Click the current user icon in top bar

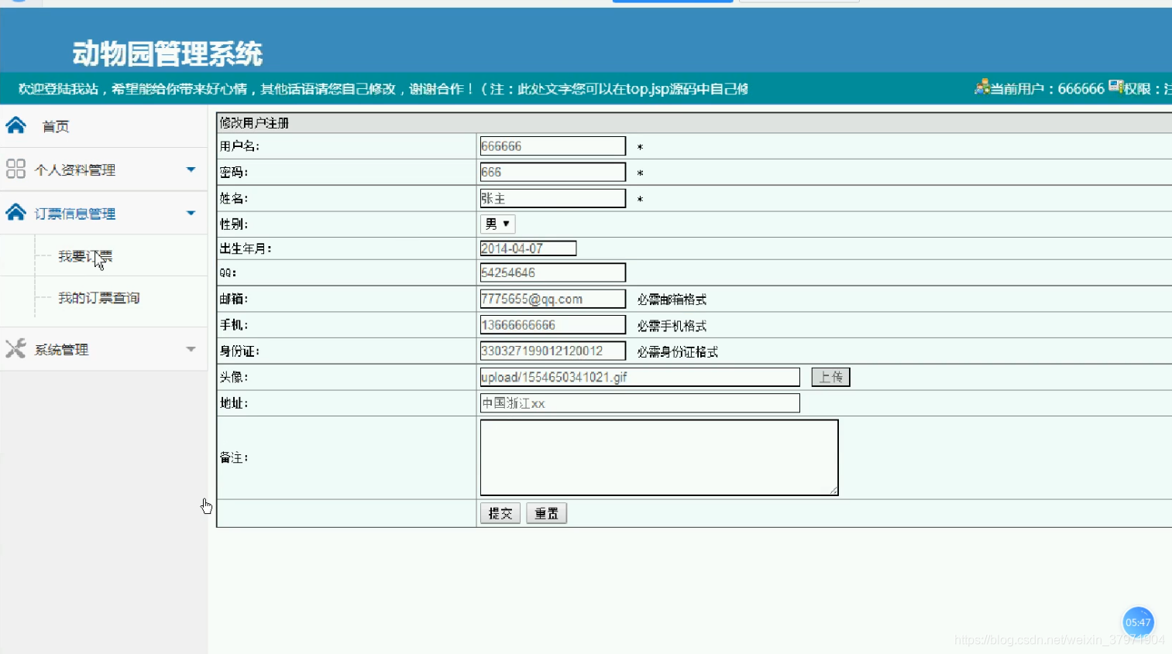(982, 87)
